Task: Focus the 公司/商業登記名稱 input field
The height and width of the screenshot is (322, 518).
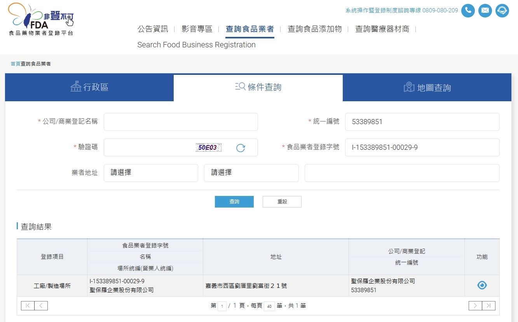Action: pos(181,122)
